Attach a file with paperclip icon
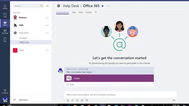 point(72,100)
